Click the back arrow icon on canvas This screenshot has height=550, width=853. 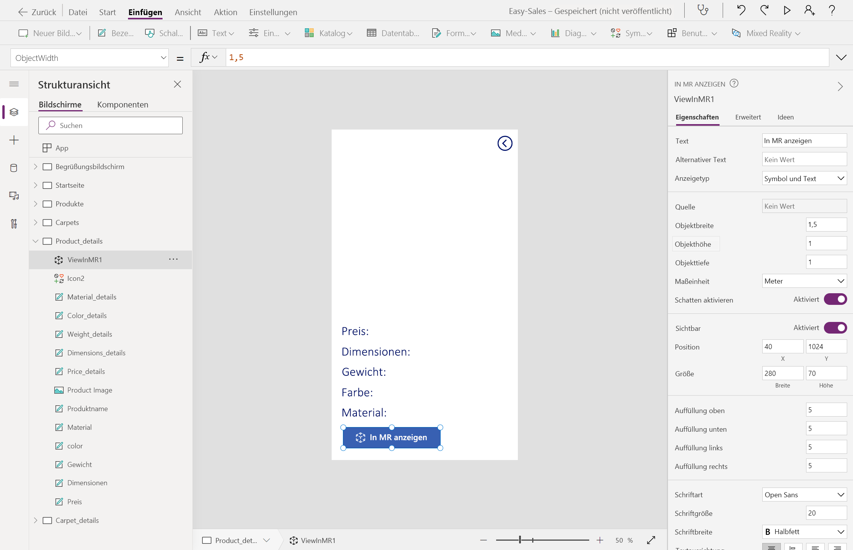click(505, 144)
